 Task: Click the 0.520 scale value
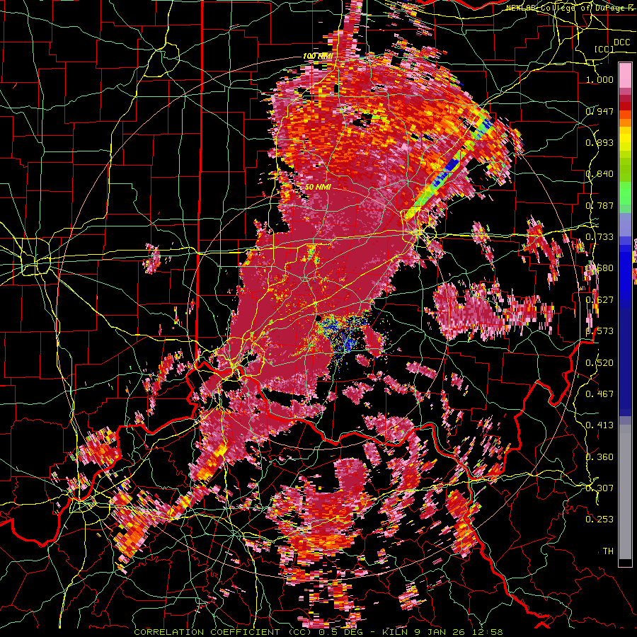(599, 363)
